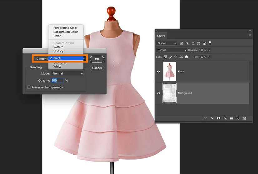
Task: Filter layers by adjustment layers icon
Action: click(187, 43)
